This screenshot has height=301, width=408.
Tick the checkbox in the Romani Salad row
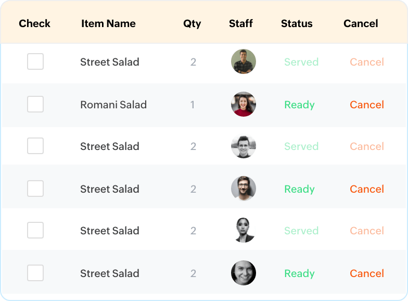point(35,104)
